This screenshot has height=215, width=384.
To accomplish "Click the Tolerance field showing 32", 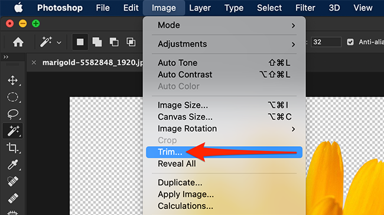I will (x=326, y=42).
